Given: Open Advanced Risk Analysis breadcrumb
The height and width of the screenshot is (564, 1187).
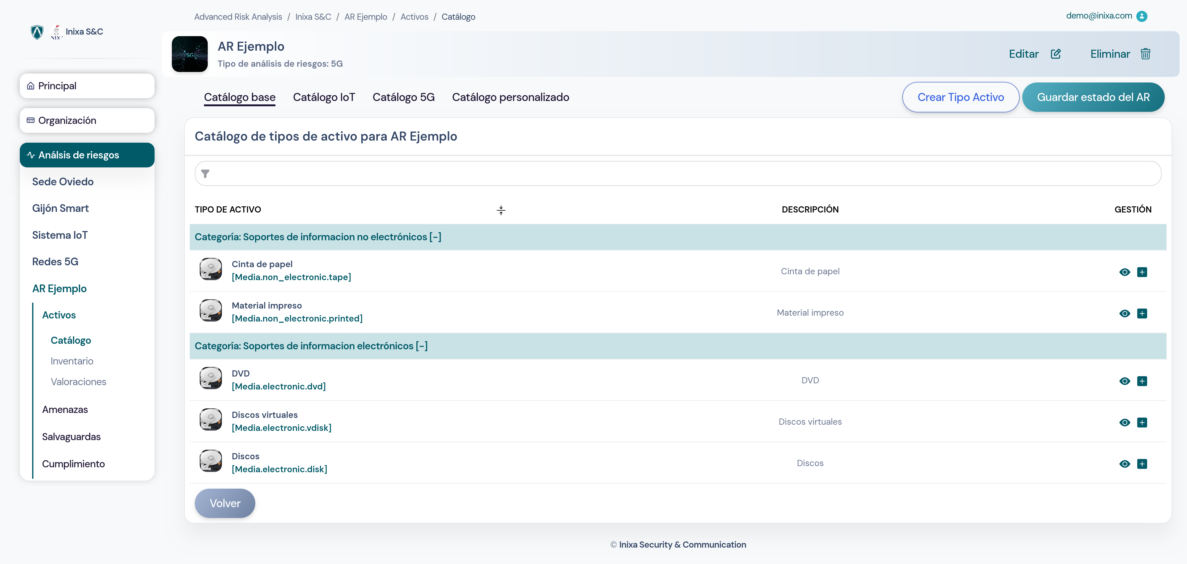Looking at the screenshot, I should pyautogui.click(x=238, y=17).
